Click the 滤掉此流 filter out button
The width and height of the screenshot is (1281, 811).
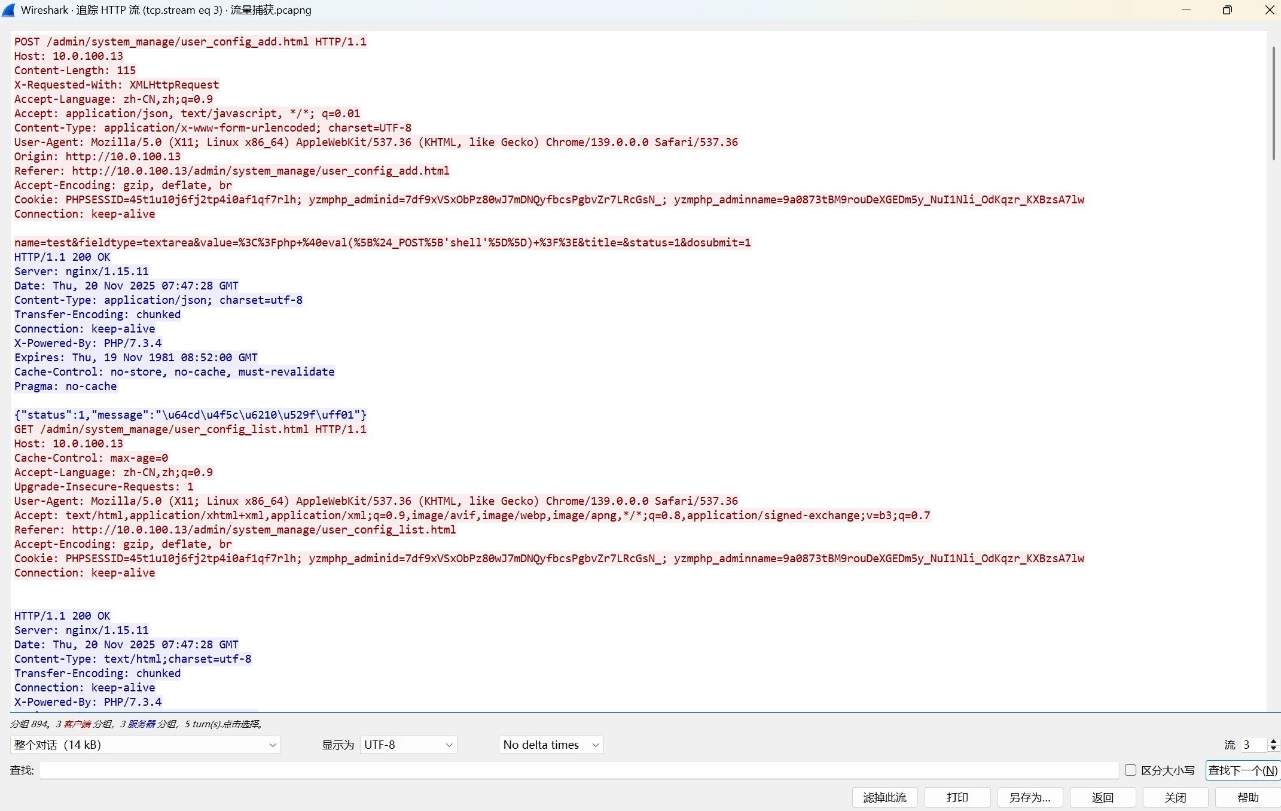(884, 797)
